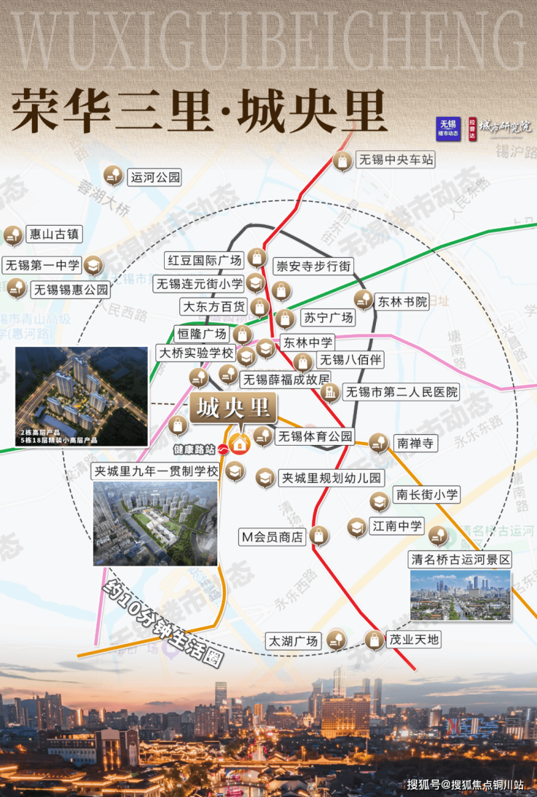The width and height of the screenshot is (537, 797).
Task: Click the school icon next to 大桥实验学校
Action: click(x=247, y=357)
